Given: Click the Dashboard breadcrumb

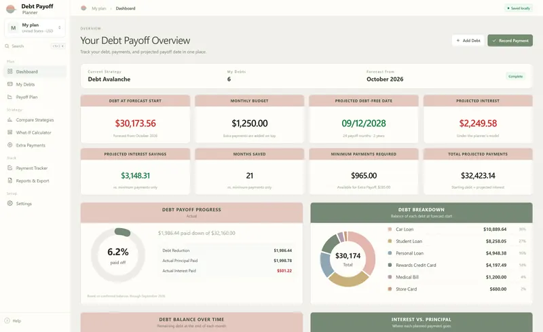Looking at the screenshot, I should 126,8.
